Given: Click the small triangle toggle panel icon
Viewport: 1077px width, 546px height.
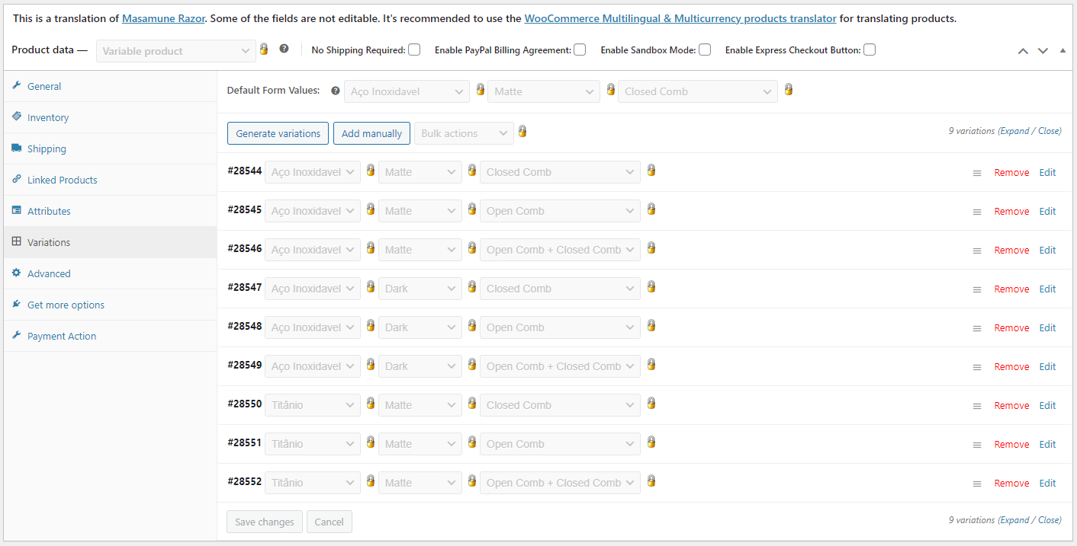Looking at the screenshot, I should (1063, 50).
